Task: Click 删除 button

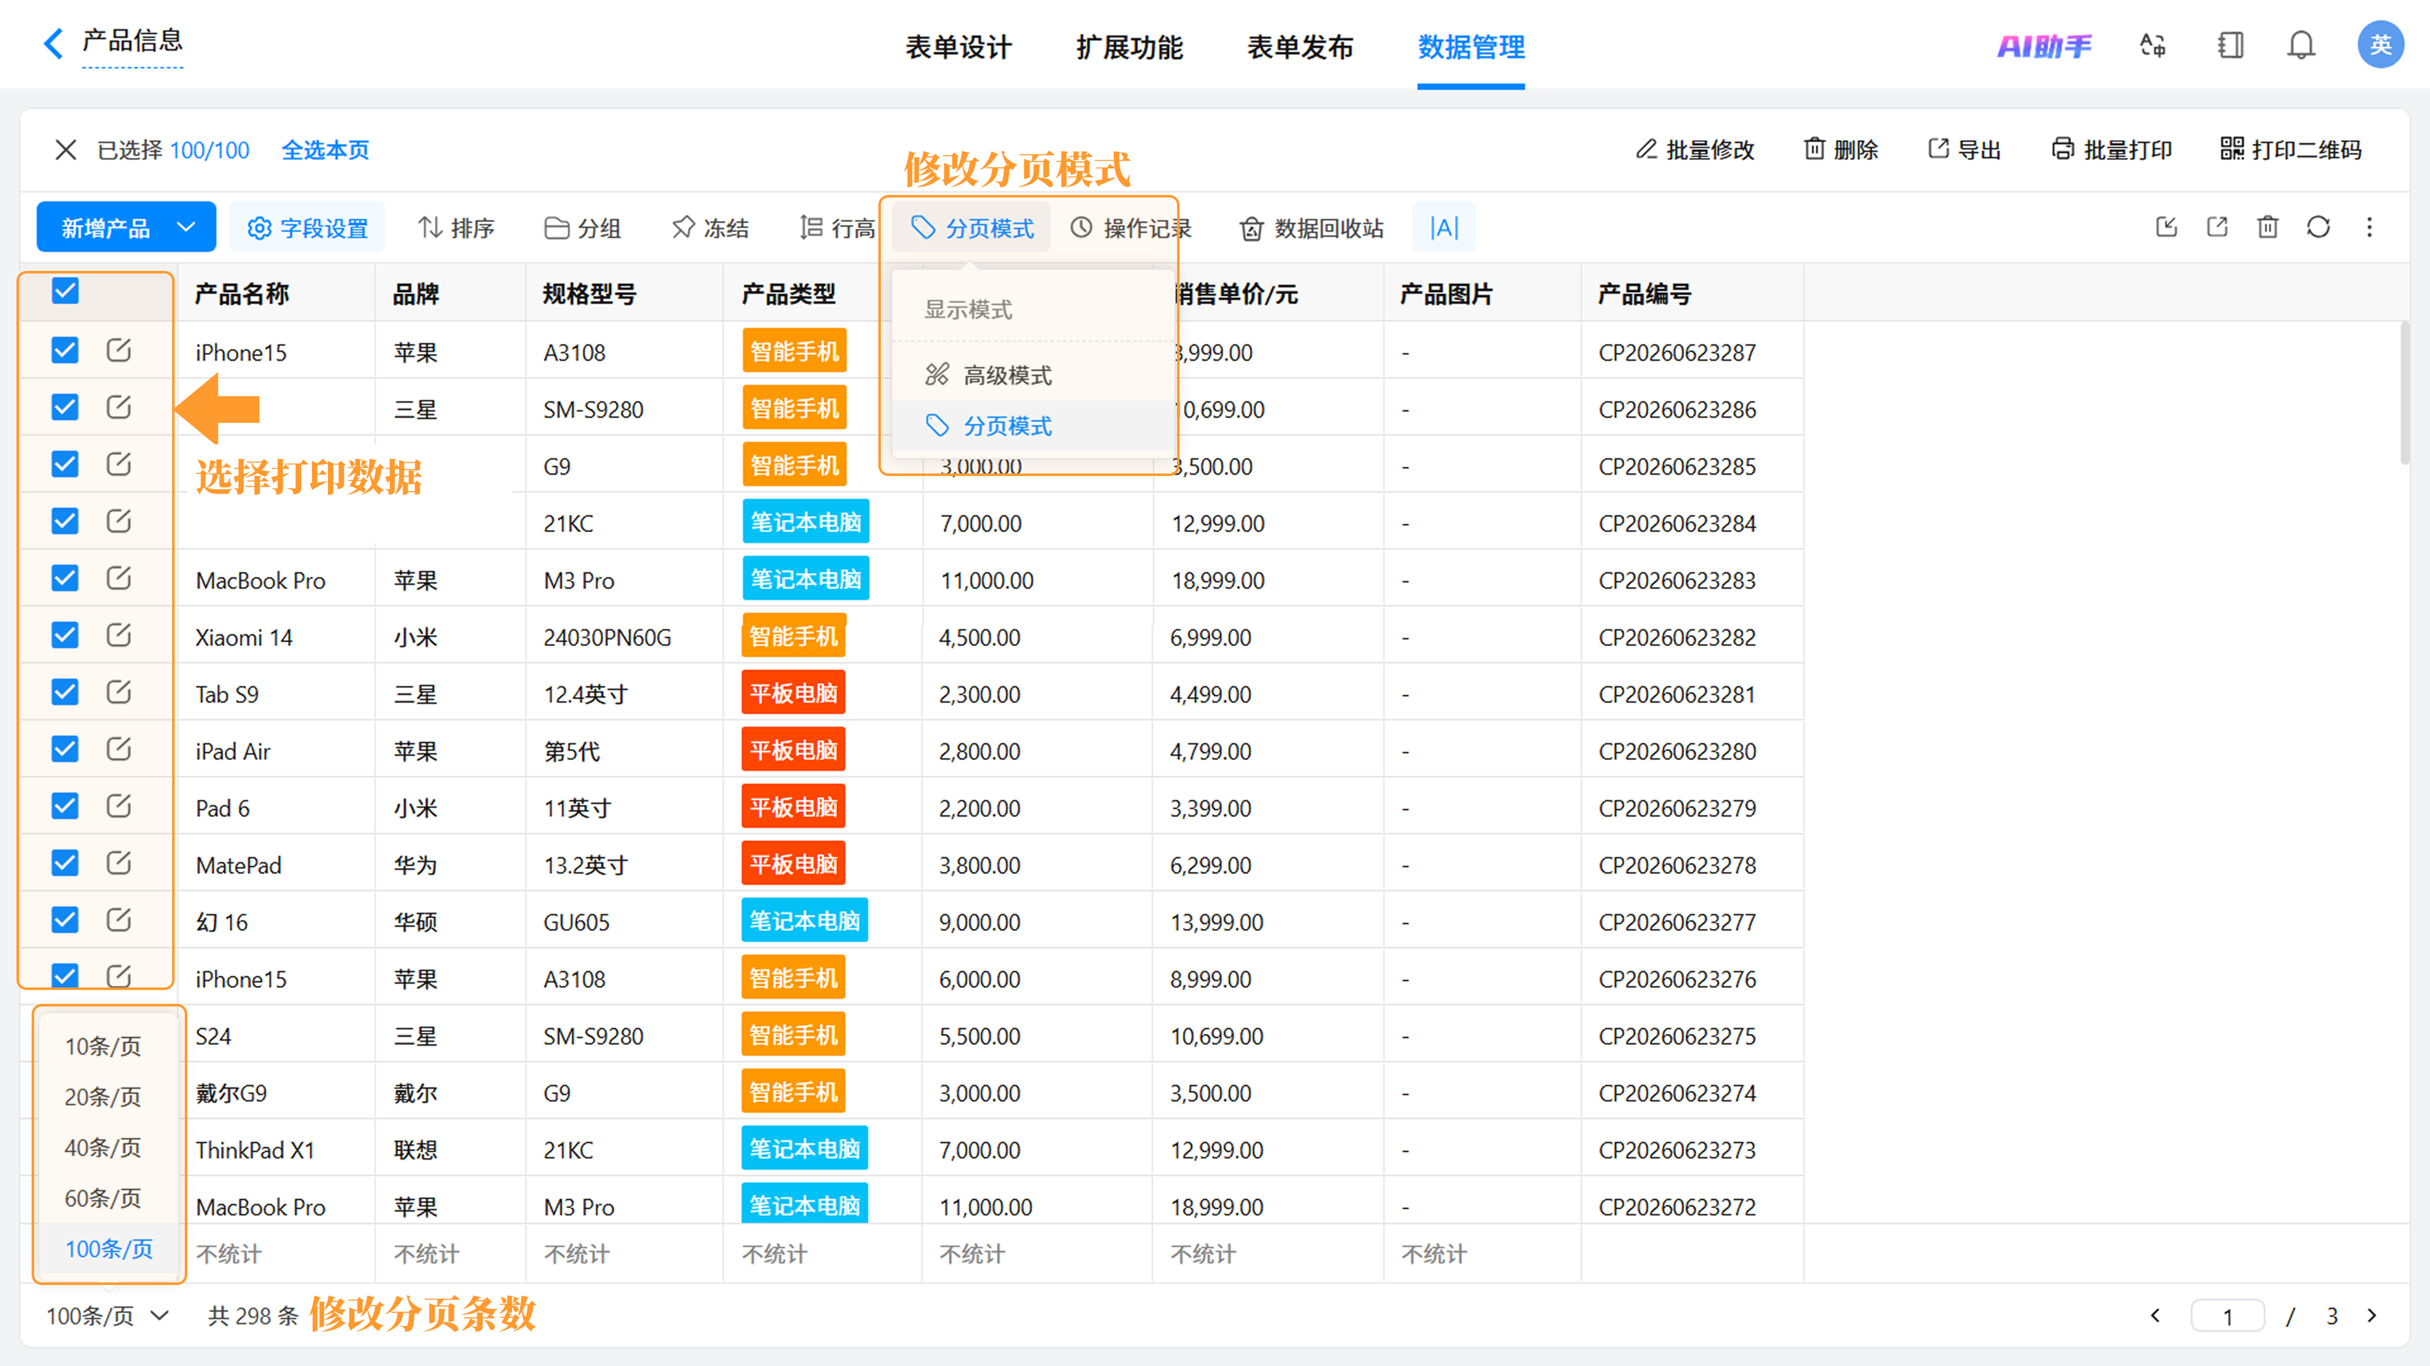Action: (x=1840, y=150)
